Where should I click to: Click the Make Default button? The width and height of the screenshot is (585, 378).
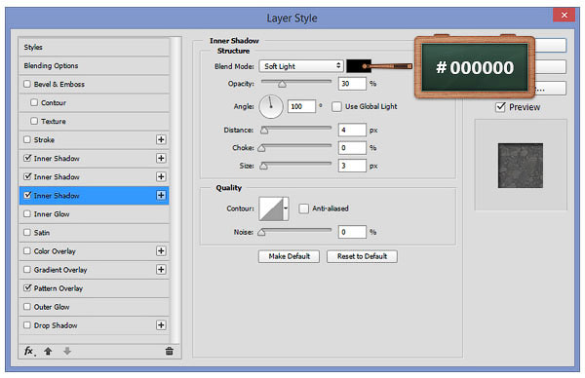[x=290, y=256]
